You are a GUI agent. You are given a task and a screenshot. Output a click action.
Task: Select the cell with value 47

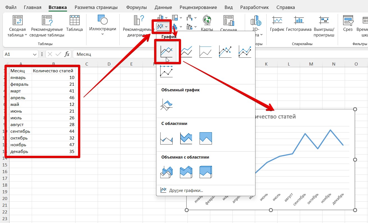[54, 145]
